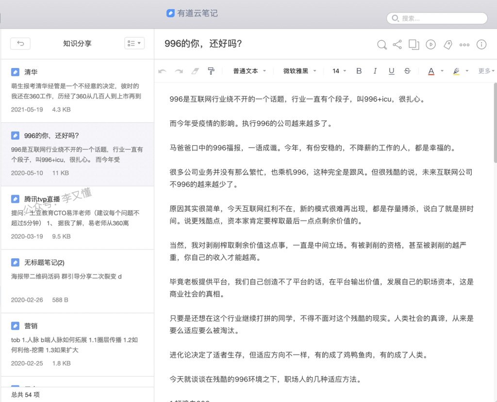The height and width of the screenshot is (402, 497).
Task: Click the editor vertical scrollbar
Action: click(x=495, y=123)
